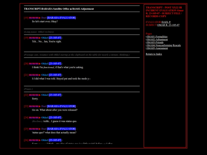Open the R4A05-Assessment page link
Image resolution: width=207 pixels, height=155 pixels.
(x=157, y=48)
